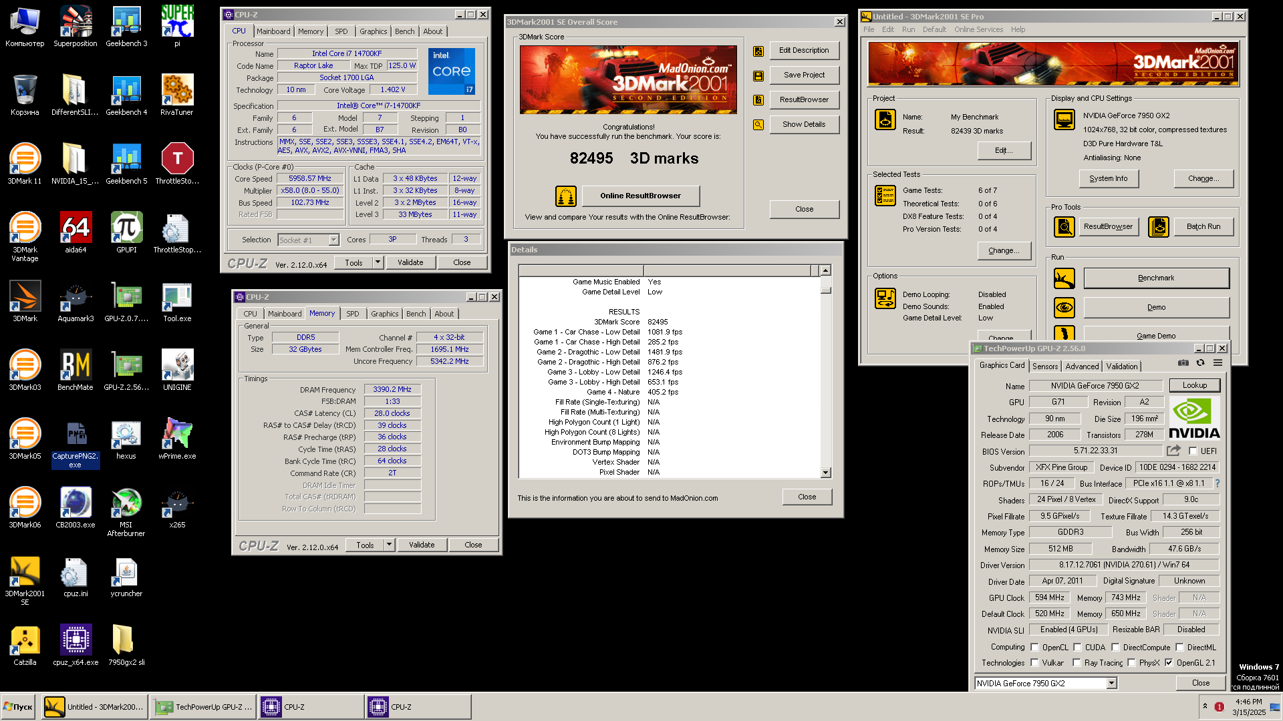Open the Catzilla desktop icon
Viewport: 1283px width, 721px height.
[25, 646]
